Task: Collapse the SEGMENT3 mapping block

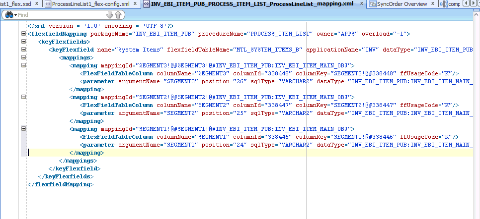Action: pos(23,65)
